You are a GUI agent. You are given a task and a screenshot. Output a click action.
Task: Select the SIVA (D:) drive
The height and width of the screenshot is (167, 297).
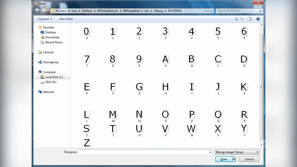[x=50, y=82]
